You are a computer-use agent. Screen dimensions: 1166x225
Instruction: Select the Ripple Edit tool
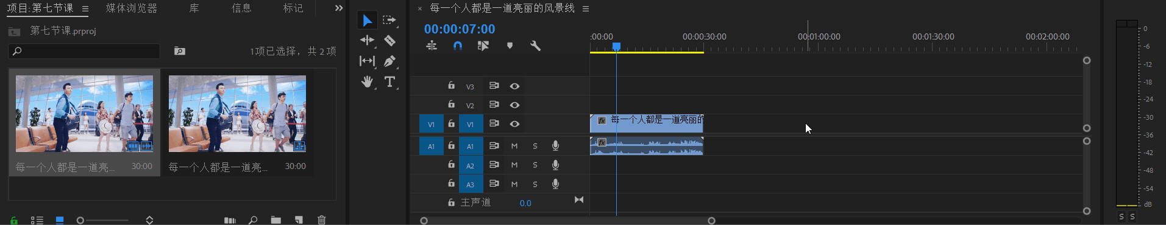click(x=367, y=40)
